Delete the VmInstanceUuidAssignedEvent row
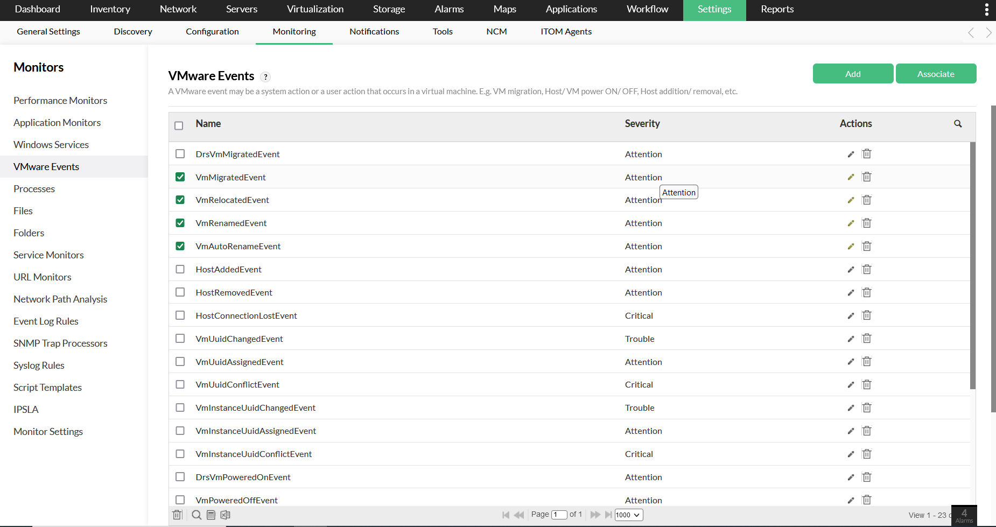 [867, 431]
